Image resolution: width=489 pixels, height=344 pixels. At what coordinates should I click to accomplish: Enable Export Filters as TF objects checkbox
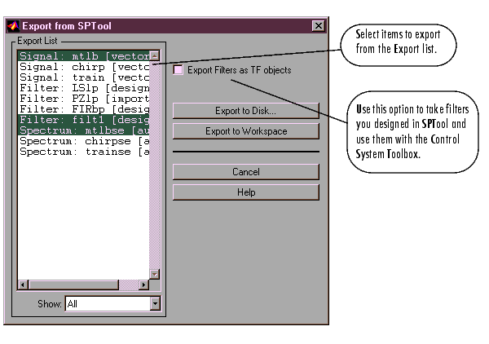click(x=178, y=69)
